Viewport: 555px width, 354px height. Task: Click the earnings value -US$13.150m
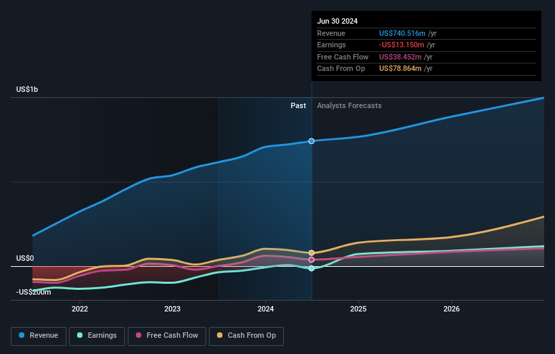coord(402,45)
